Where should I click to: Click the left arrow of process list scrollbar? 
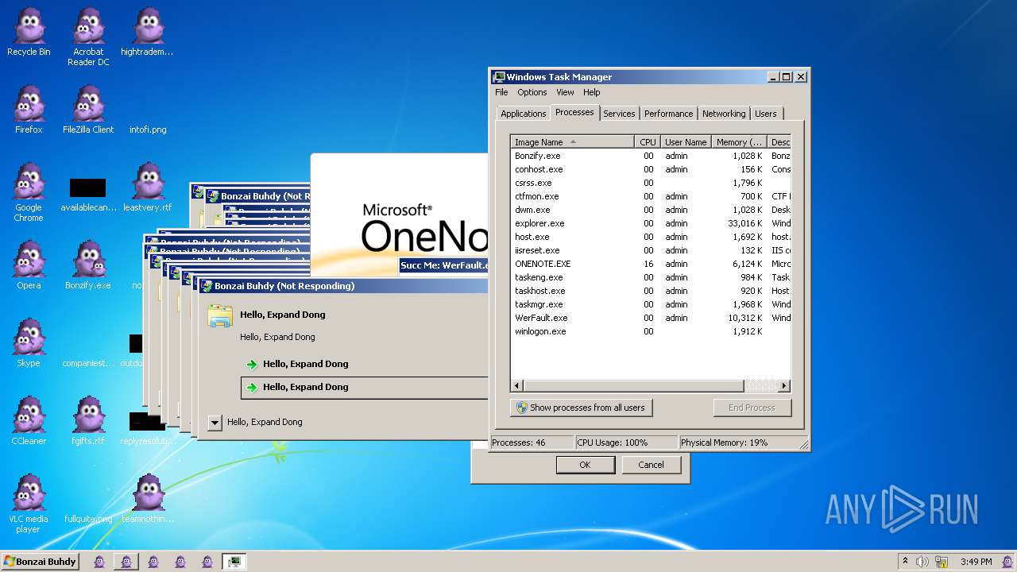[516, 386]
